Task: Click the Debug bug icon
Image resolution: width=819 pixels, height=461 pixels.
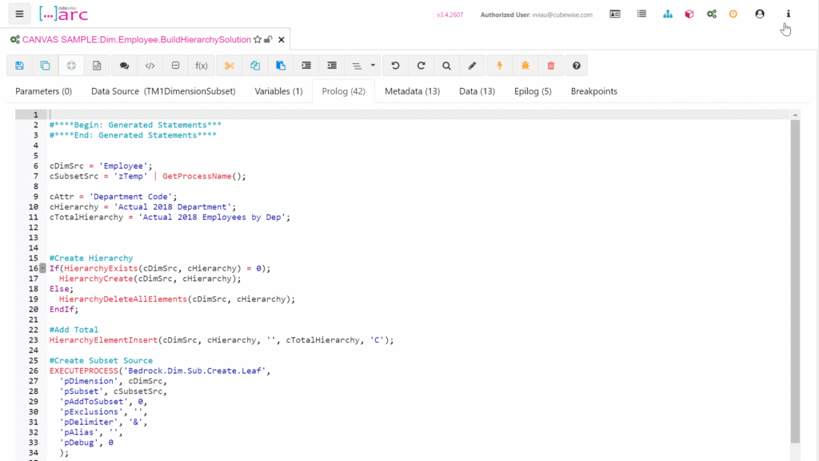Action: click(525, 66)
